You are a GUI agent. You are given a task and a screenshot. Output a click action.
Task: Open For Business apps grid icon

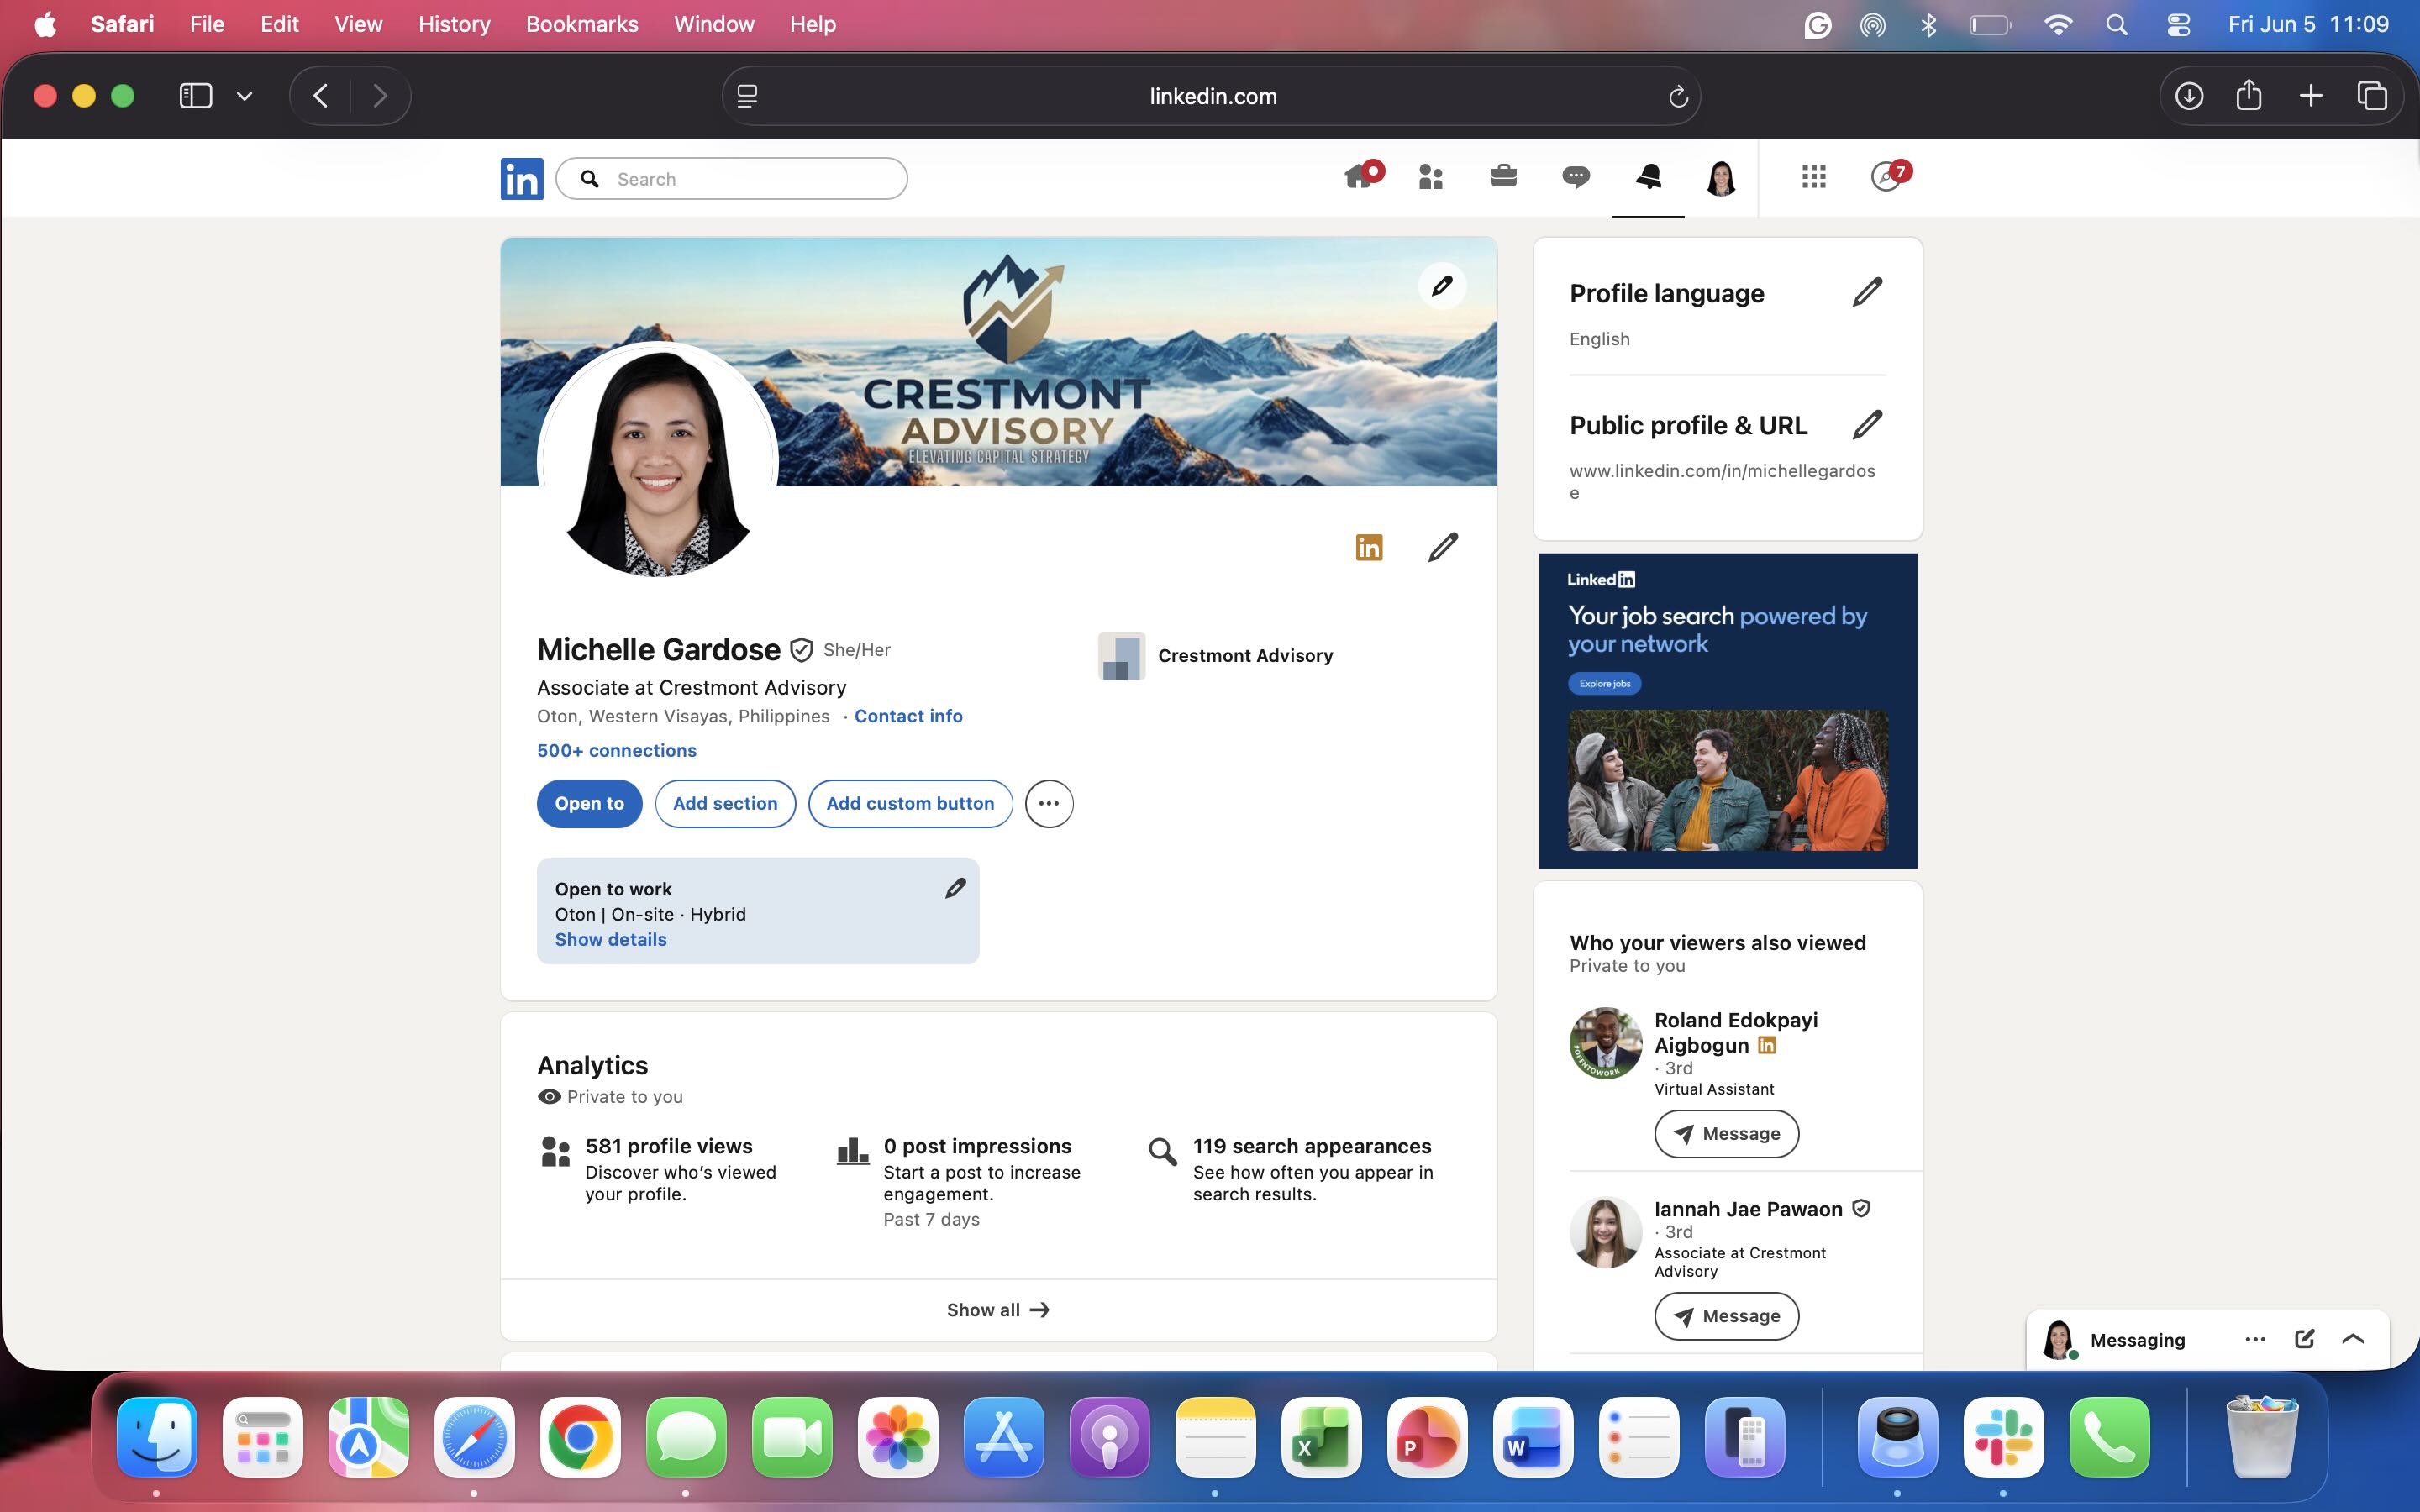[x=1813, y=177]
